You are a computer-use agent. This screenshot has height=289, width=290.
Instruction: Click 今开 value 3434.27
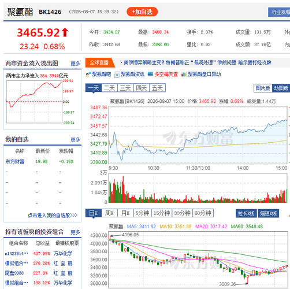[111, 32]
